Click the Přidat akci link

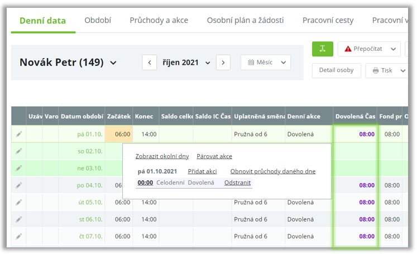pos(202,171)
